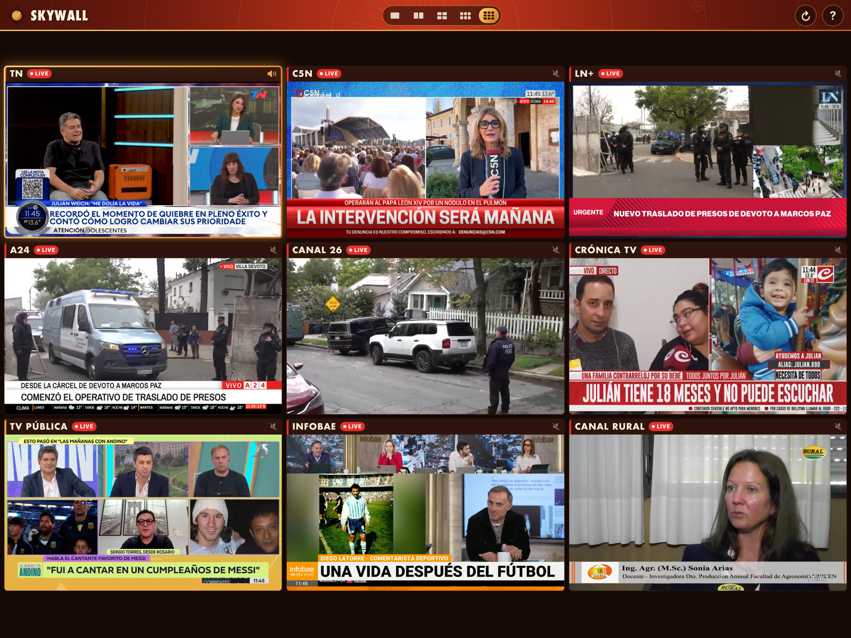Viewport: 851px width, 638px height.
Task: Click the CRÓNICA TV channel title
Action: click(x=605, y=250)
